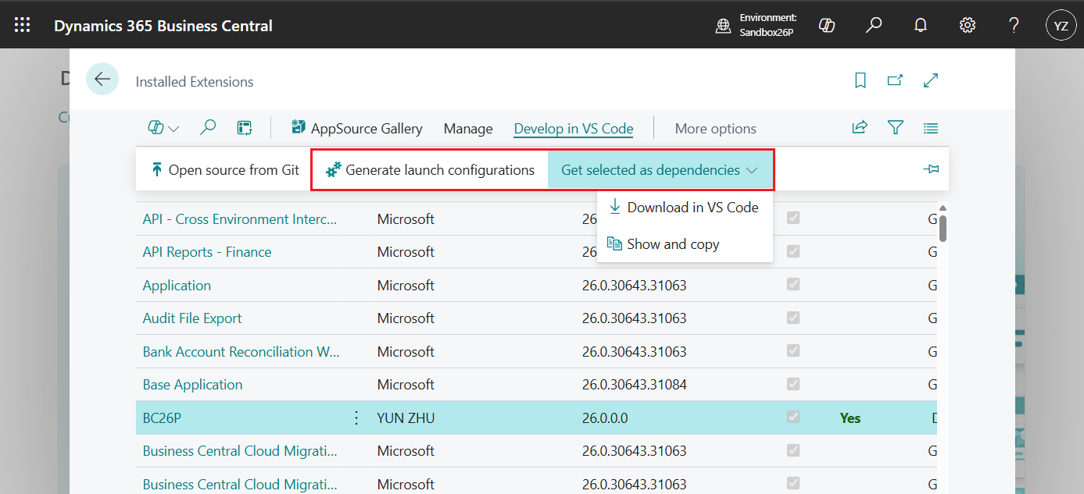Switch to the Develop in VS Code tab
Screen dimensions: 1084x494
pos(573,129)
